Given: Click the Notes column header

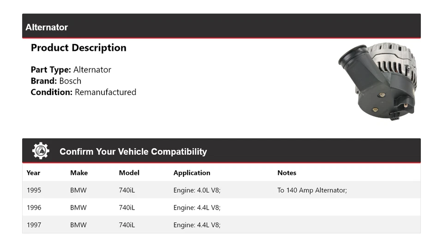Looking at the screenshot, I should [287, 173].
